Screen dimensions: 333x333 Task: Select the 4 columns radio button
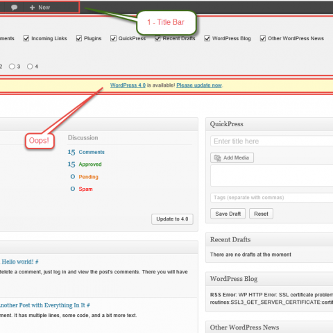coord(30,67)
